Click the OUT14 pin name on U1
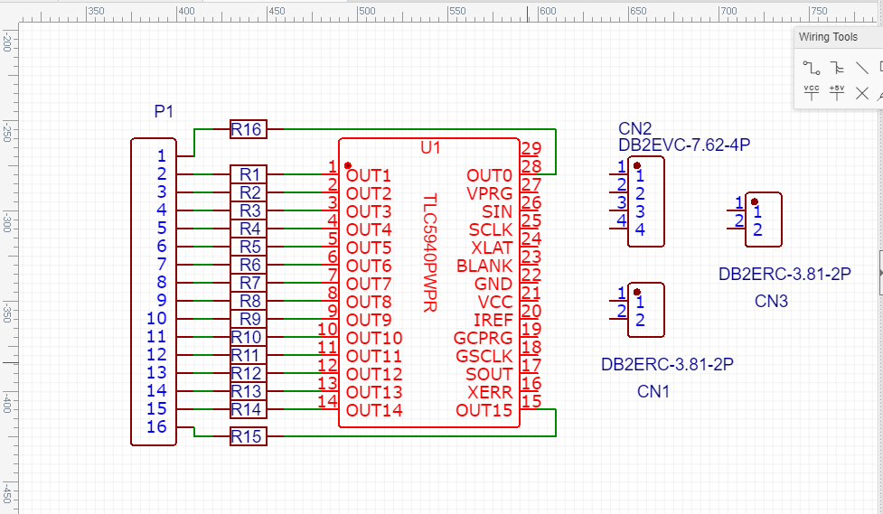This screenshot has width=883, height=514. pos(374,410)
